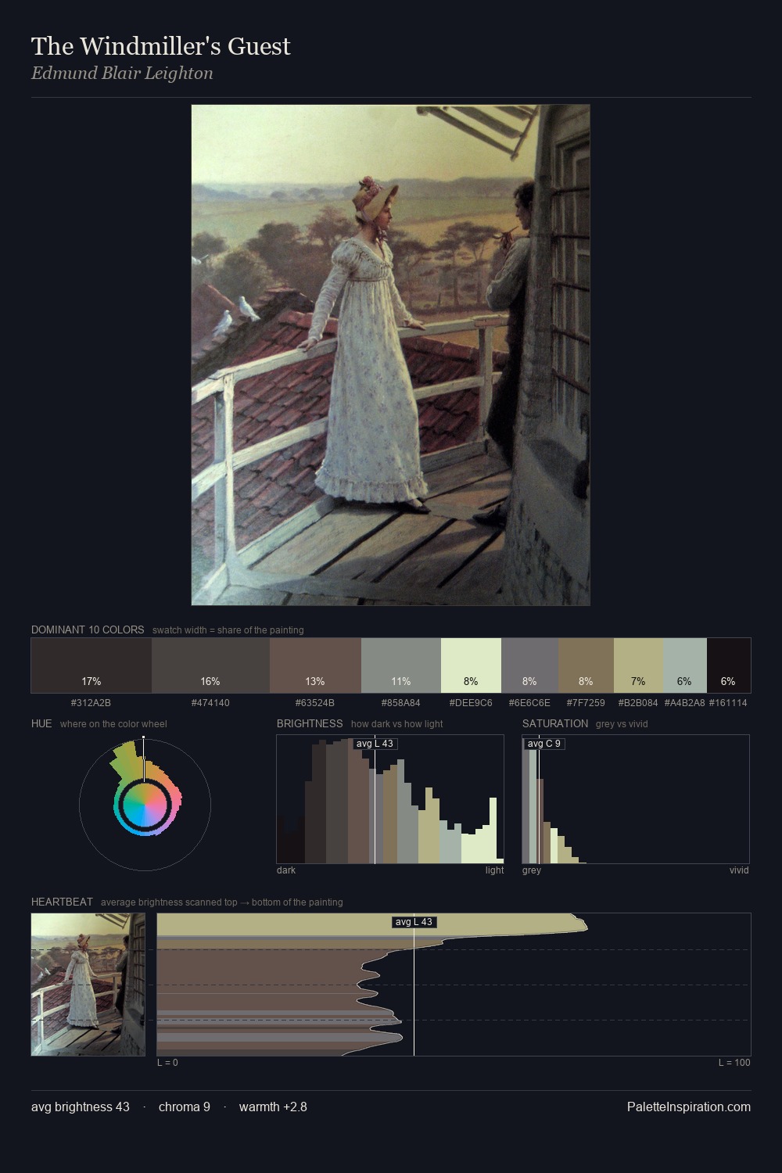Click the hex code text #7F7259
The width and height of the screenshot is (782, 1173).
(x=586, y=703)
